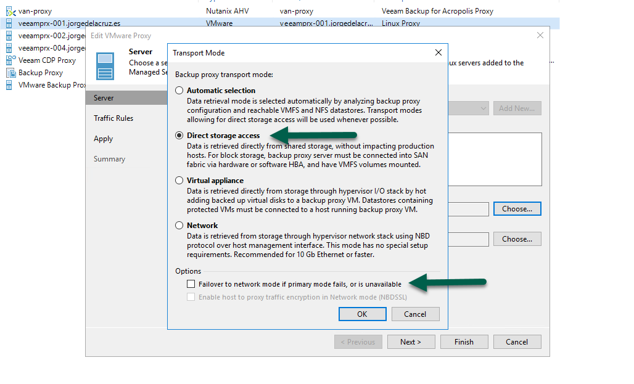Select the veeamprx-004 proxy icon
The width and height of the screenshot is (634, 384).
point(9,48)
